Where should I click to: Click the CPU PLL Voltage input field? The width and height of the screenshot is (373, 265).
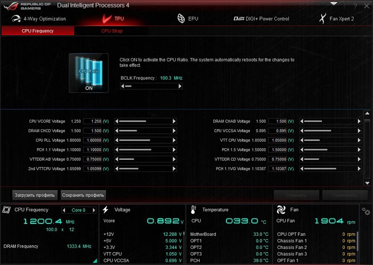pos(93,140)
